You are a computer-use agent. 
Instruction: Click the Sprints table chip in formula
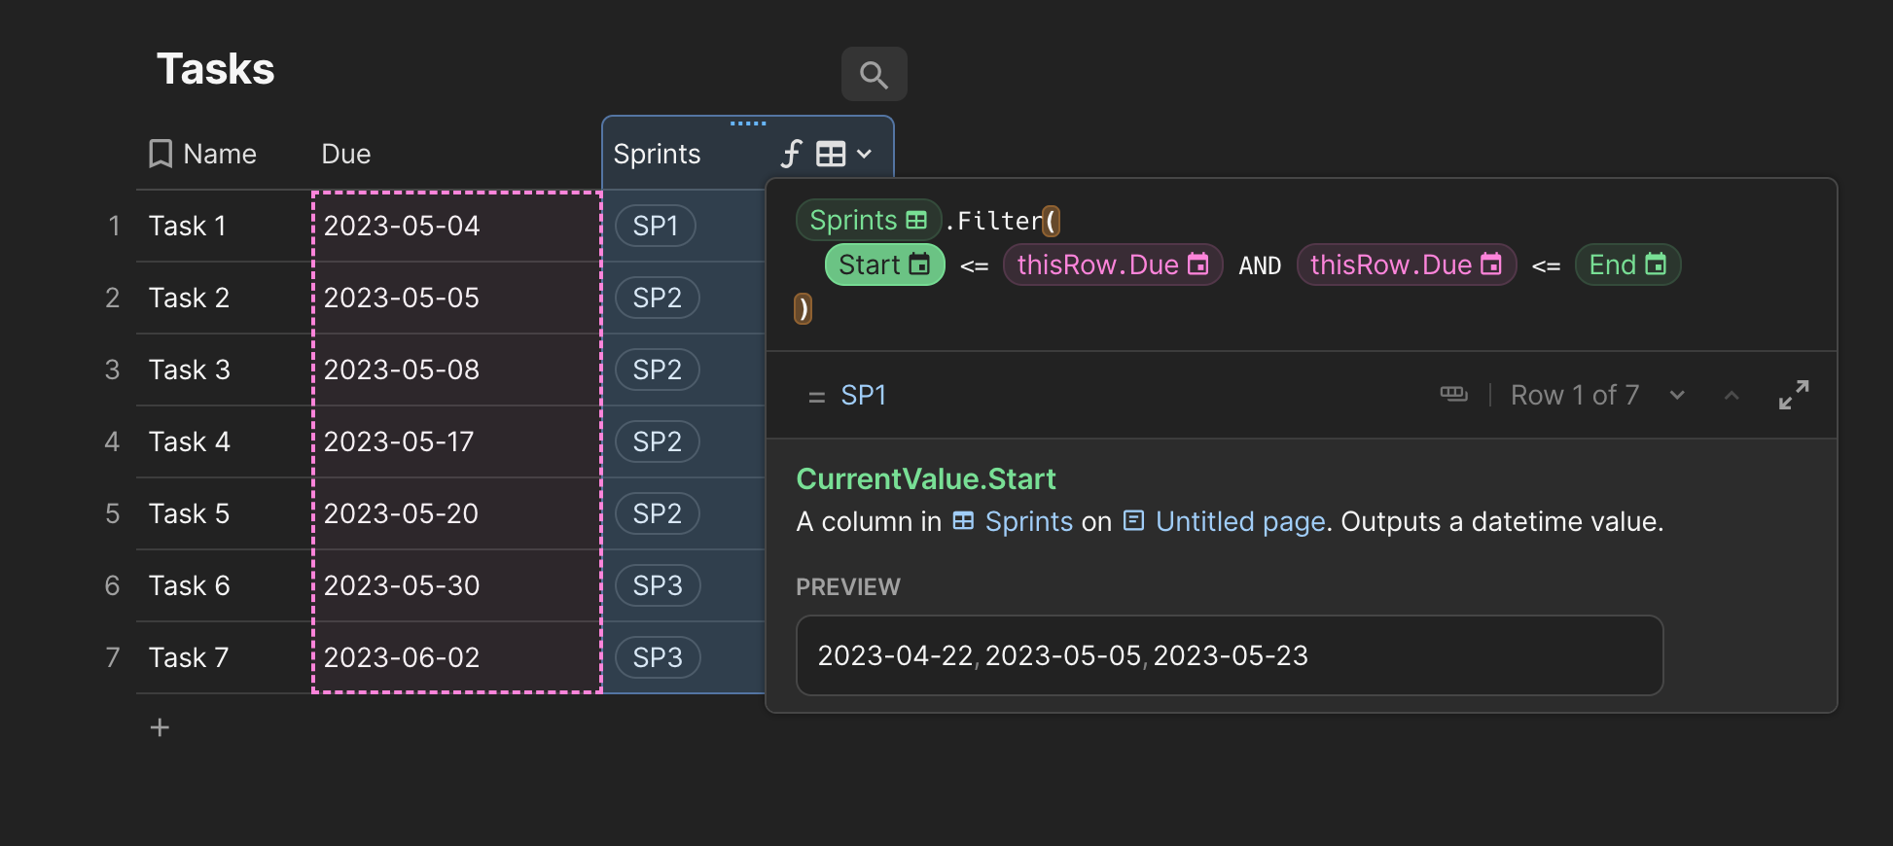pos(868,221)
